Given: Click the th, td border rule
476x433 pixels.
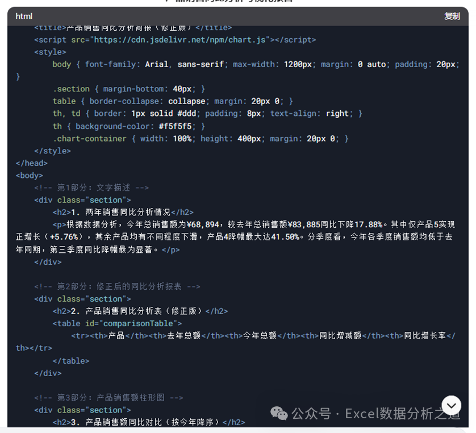Looking at the screenshot, I should 207,114.
